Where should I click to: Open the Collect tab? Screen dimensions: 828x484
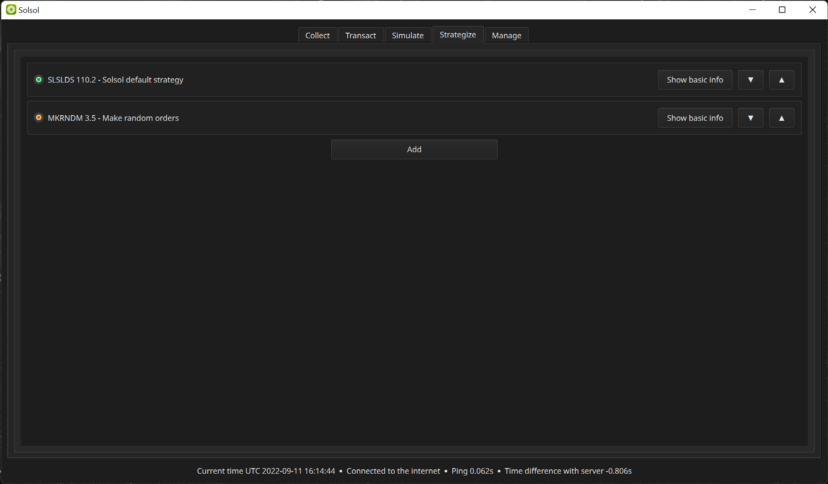(x=318, y=35)
